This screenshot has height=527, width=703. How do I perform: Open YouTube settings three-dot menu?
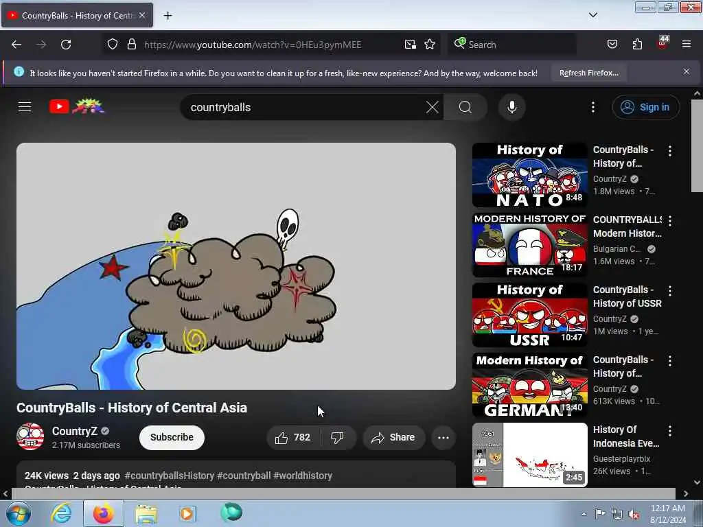pyautogui.click(x=592, y=107)
